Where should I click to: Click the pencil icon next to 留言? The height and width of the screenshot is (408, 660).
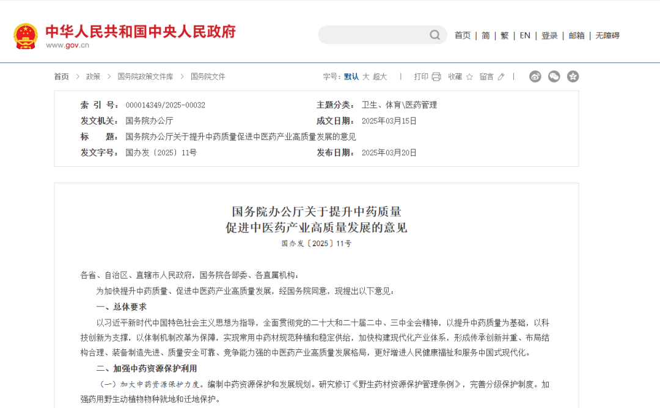[501, 77]
